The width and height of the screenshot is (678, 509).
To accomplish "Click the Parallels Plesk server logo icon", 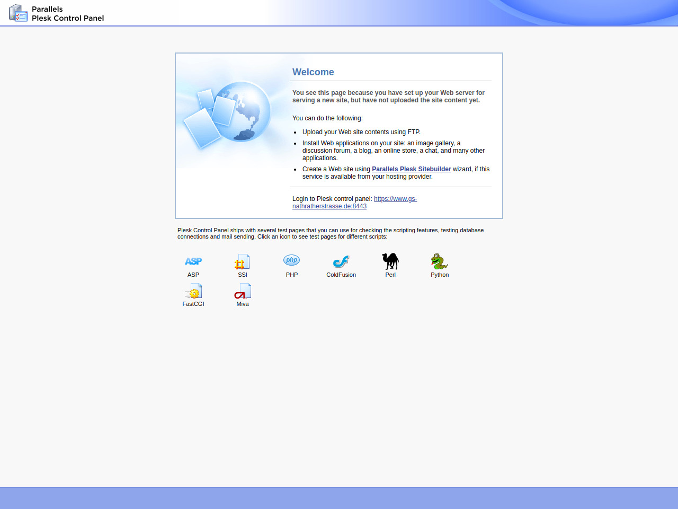I will point(18,13).
